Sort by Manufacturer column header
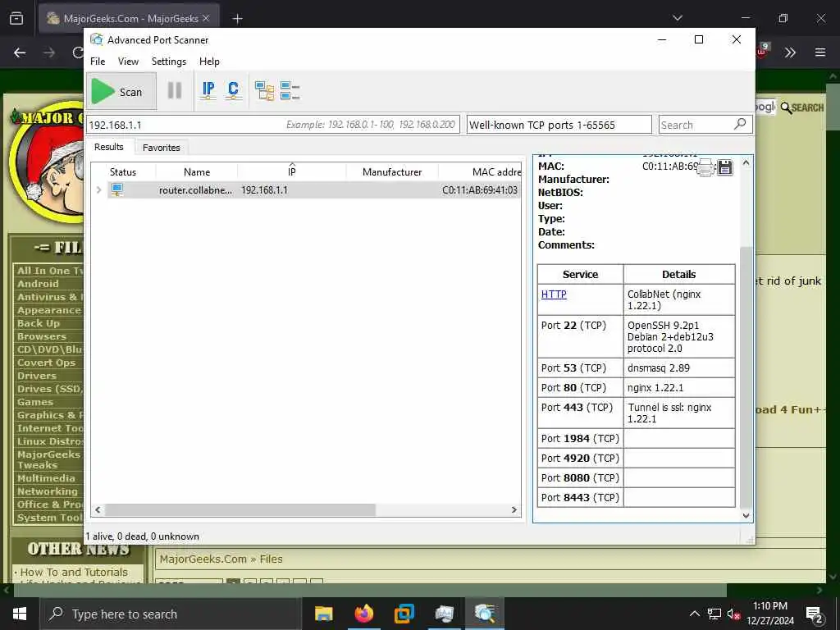Image resolution: width=840 pixels, height=630 pixels. point(392,172)
